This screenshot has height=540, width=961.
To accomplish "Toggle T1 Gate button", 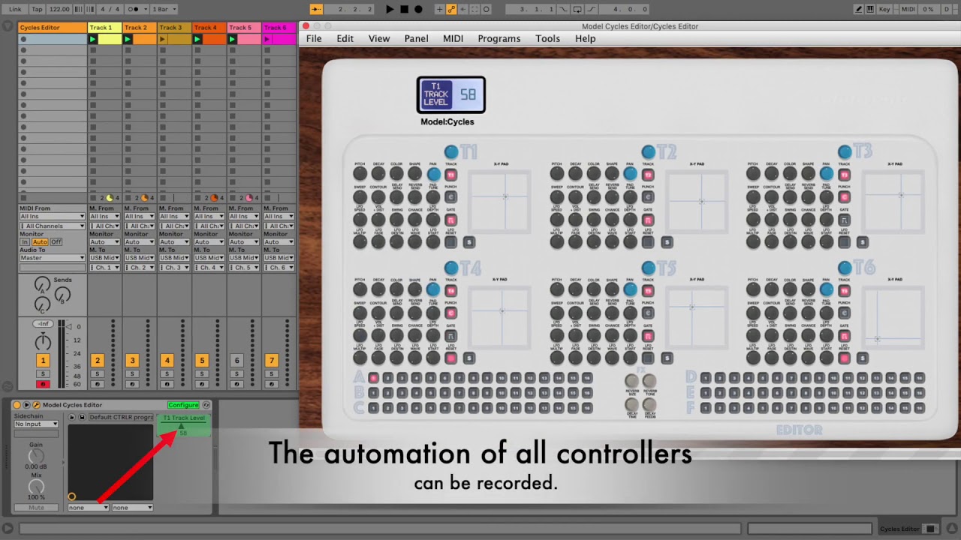I will (450, 220).
